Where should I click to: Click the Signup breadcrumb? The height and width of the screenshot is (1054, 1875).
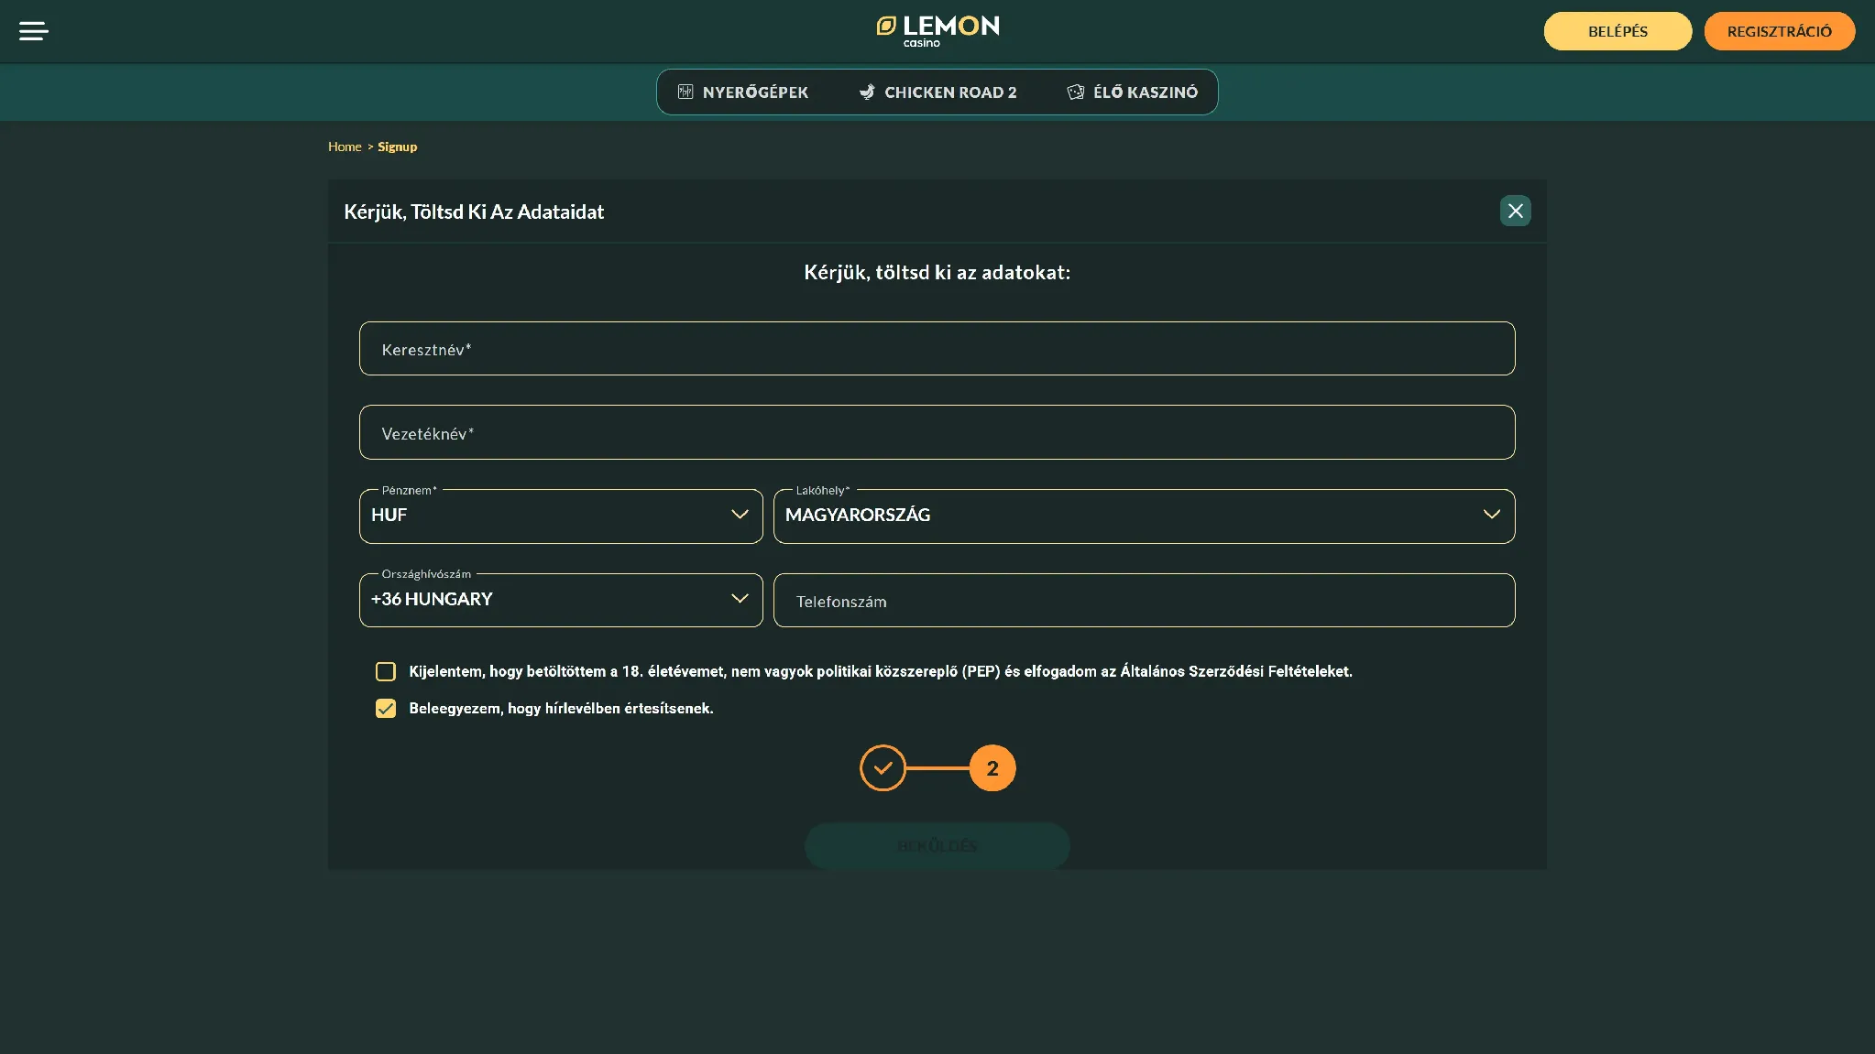point(397,147)
